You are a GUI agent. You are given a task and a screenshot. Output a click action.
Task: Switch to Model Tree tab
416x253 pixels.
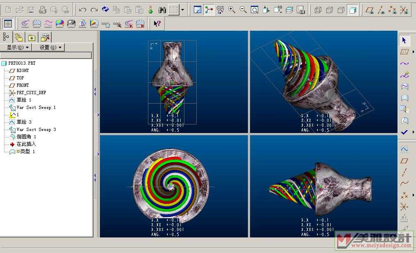[x=6, y=37]
